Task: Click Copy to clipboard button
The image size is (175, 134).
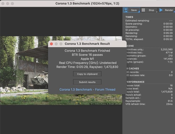Action: (87, 74)
